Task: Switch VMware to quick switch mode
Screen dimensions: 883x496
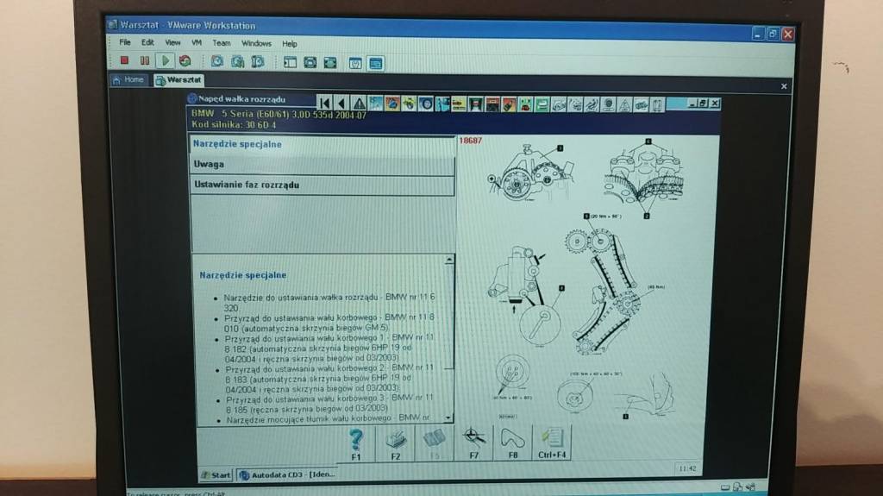Action: point(310,62)
